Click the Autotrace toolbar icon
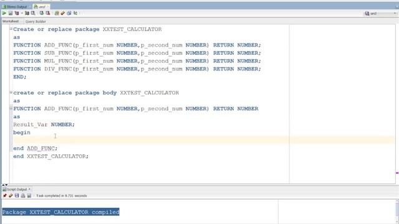 click(x=27, y=13)
